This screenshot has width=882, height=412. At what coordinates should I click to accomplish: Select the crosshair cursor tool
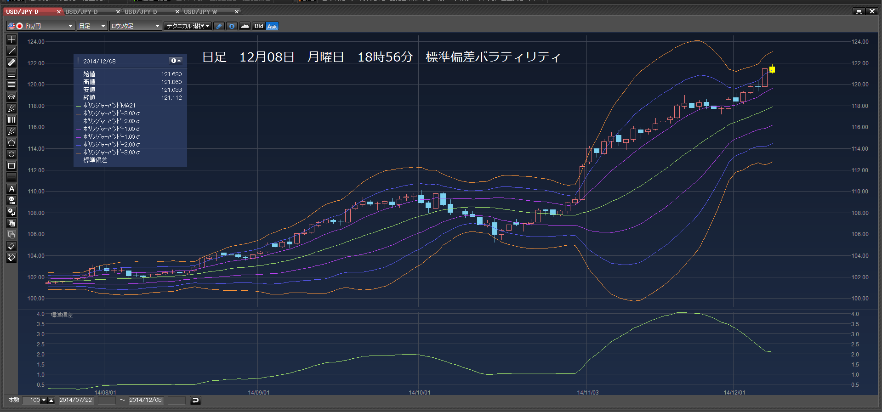pos(11,40)
